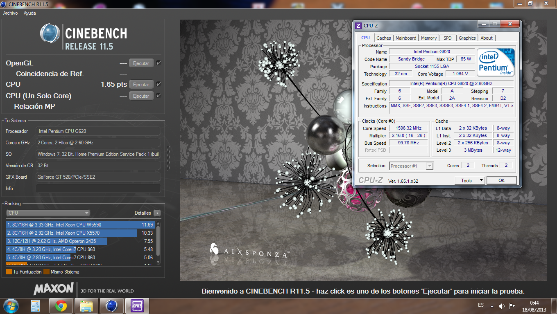Viewport: 557px width, 314px height.
Task: Click the orange Tu Puntuación legend swatch
Action: point(9,272)
